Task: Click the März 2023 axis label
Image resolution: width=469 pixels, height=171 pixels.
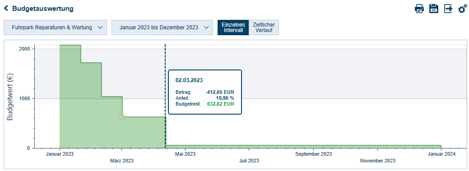Action: (122, 161)
